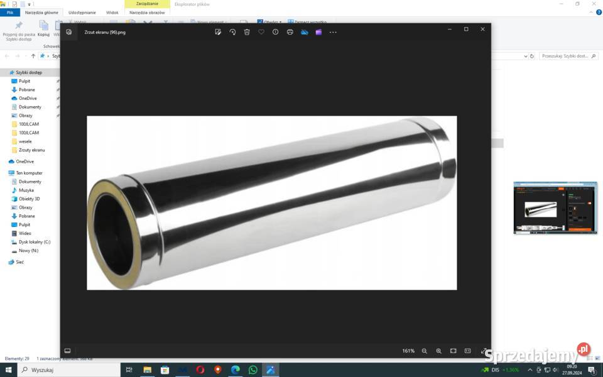Screen dimensions: 603x377
Task: Click the zoom in magnifier icon
Action: [438, 351]
